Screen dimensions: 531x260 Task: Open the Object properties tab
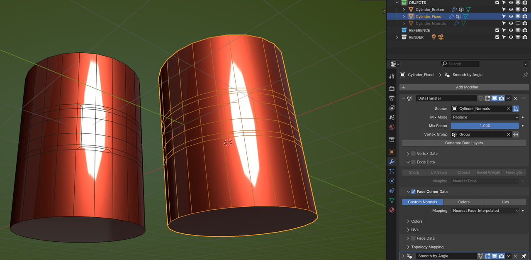[392, 152]
